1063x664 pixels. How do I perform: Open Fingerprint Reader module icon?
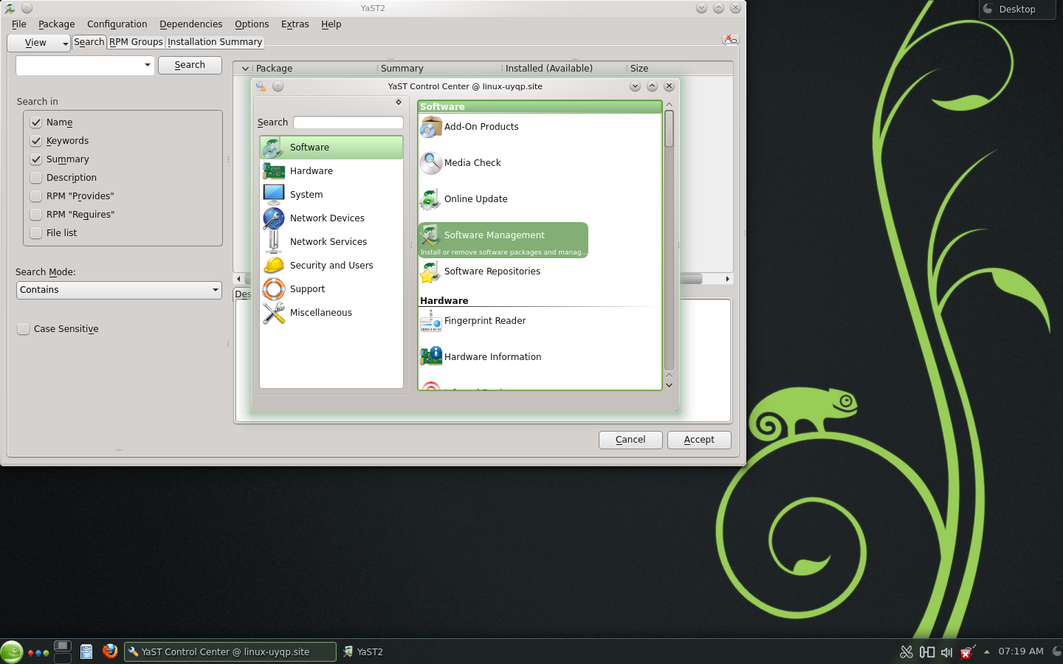click(430, 321)
